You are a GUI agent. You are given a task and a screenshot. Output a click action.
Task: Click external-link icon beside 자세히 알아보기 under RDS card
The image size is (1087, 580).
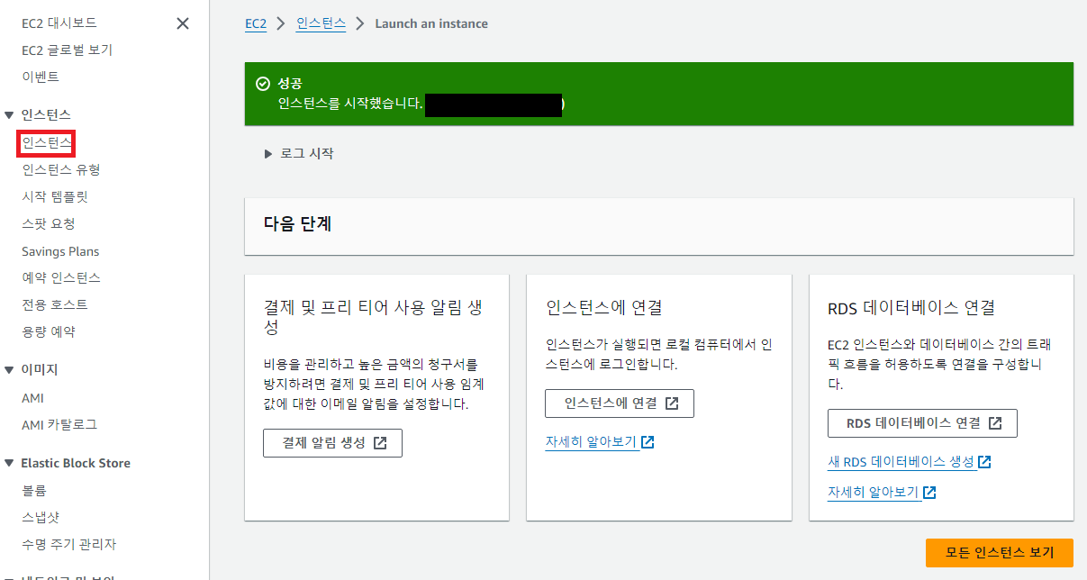(x=929, y=493)
